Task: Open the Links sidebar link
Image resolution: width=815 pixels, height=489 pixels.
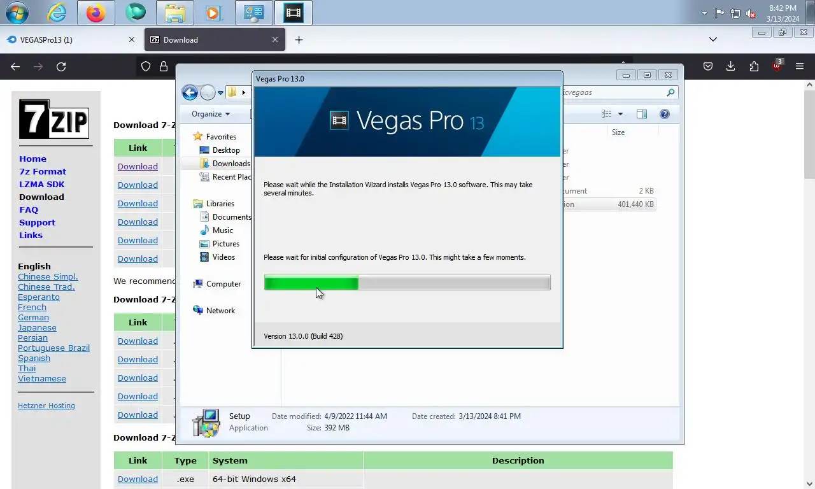Action: (31, 235)
